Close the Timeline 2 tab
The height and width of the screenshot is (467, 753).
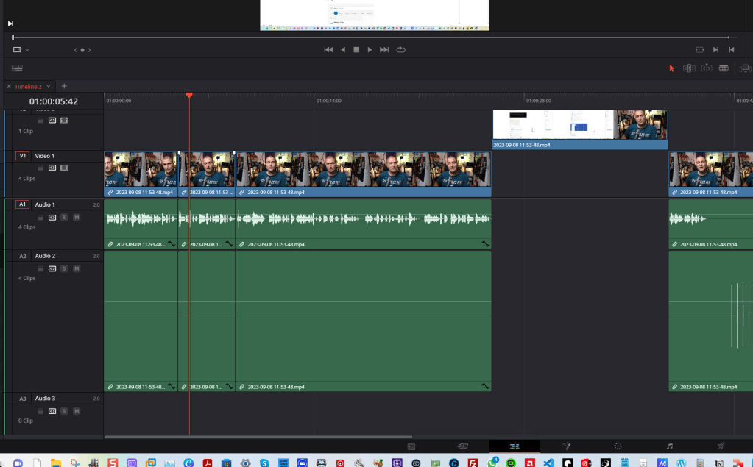(9, 86)
